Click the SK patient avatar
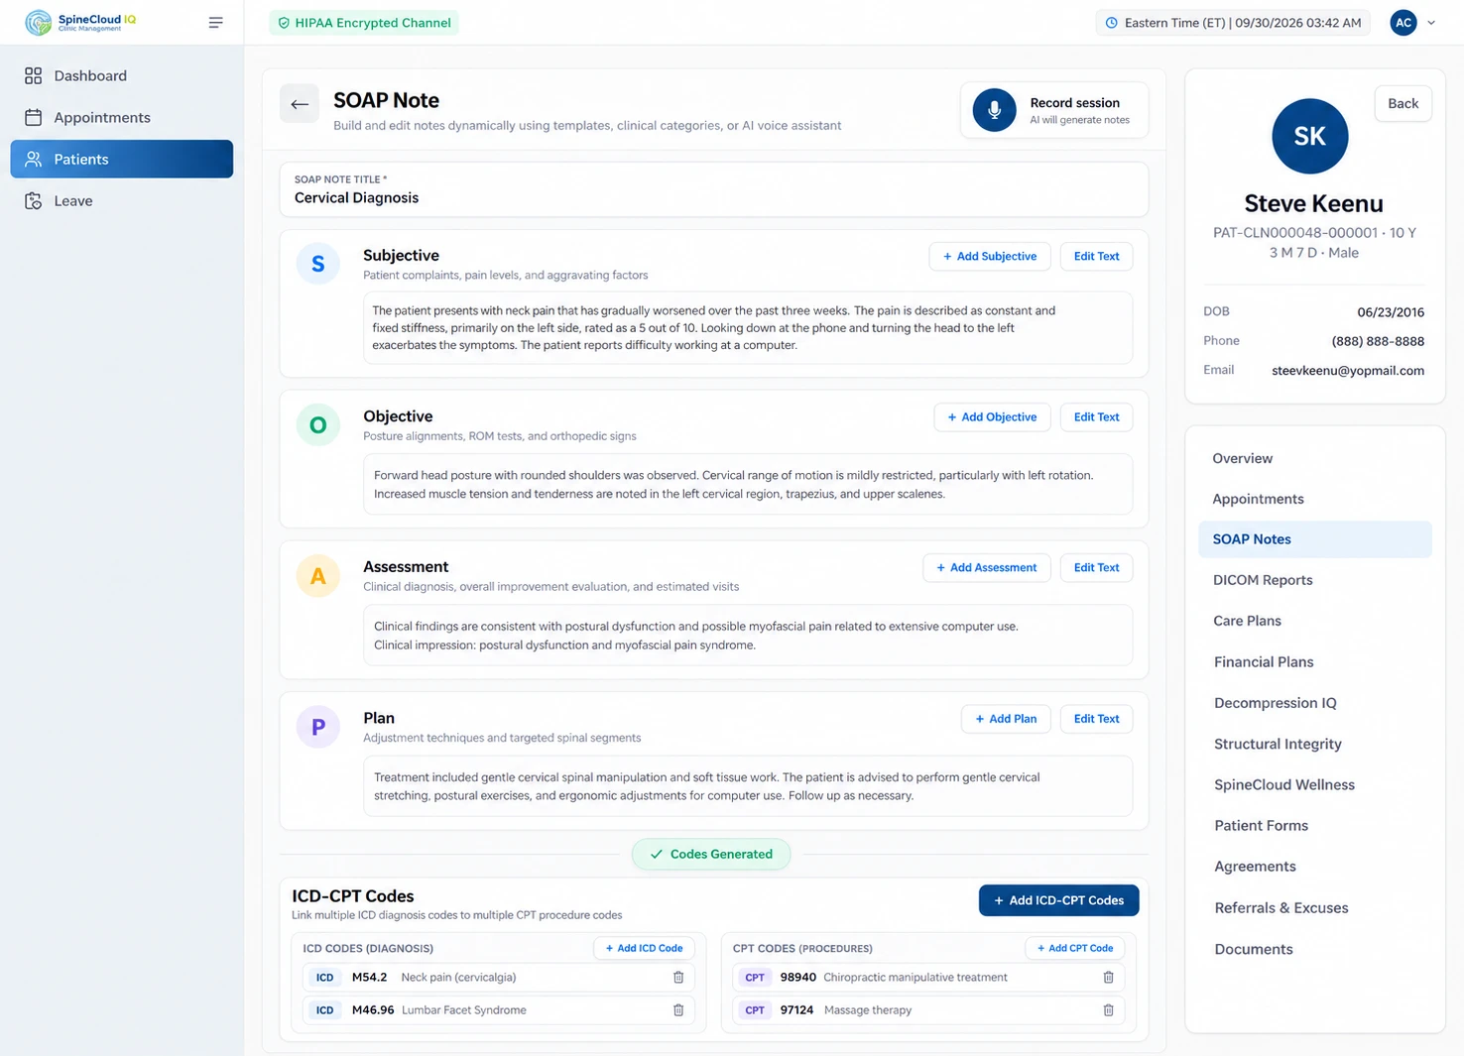The image size is (1464, 1056). point(1309,136)
